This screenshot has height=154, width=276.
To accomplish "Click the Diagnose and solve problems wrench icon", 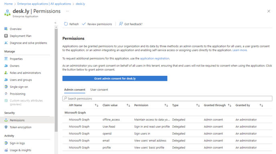I will click(x=6, y=43).
